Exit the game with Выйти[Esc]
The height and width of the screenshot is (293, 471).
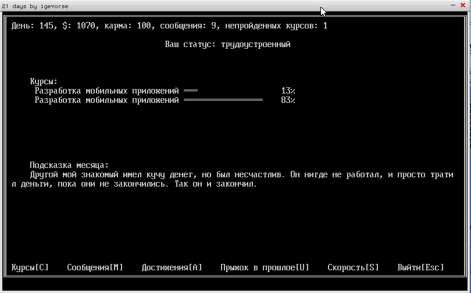click(x=420, y=267)
